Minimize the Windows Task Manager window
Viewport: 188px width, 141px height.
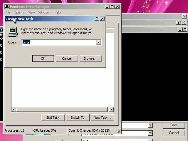pos(107,7)
